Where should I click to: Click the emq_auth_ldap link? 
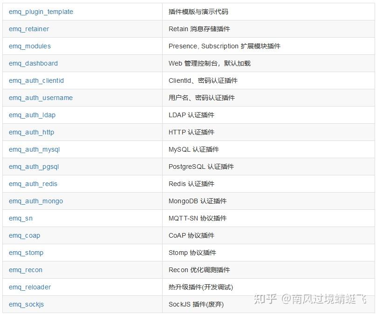(x=32, y=115)
